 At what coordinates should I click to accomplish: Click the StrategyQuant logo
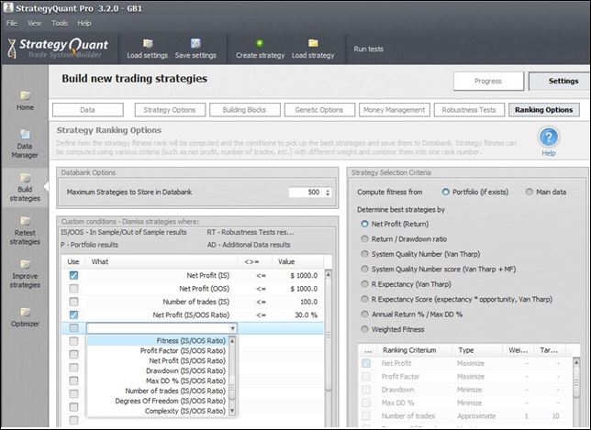click(x=59, y=49)
